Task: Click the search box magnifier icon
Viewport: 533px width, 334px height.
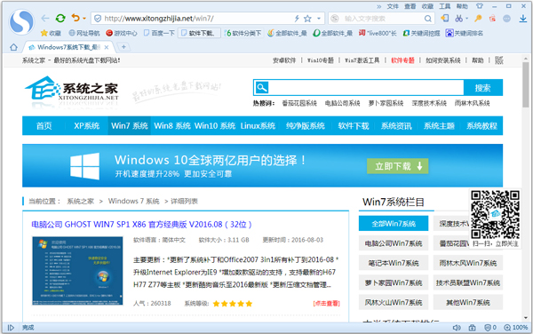Action: pyautogui.click(x=428, y=19)
